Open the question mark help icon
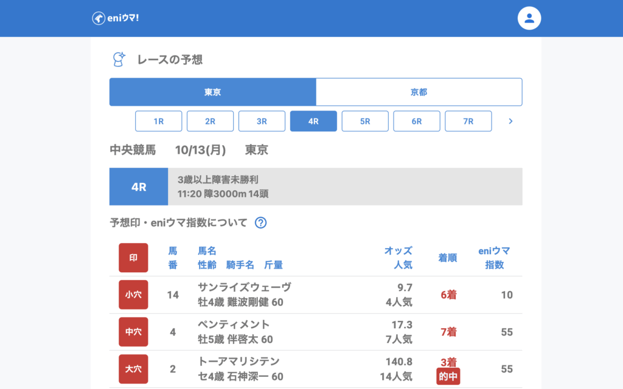Image resolution: width=623 pixels, height=389 pixels. [260, 222]
